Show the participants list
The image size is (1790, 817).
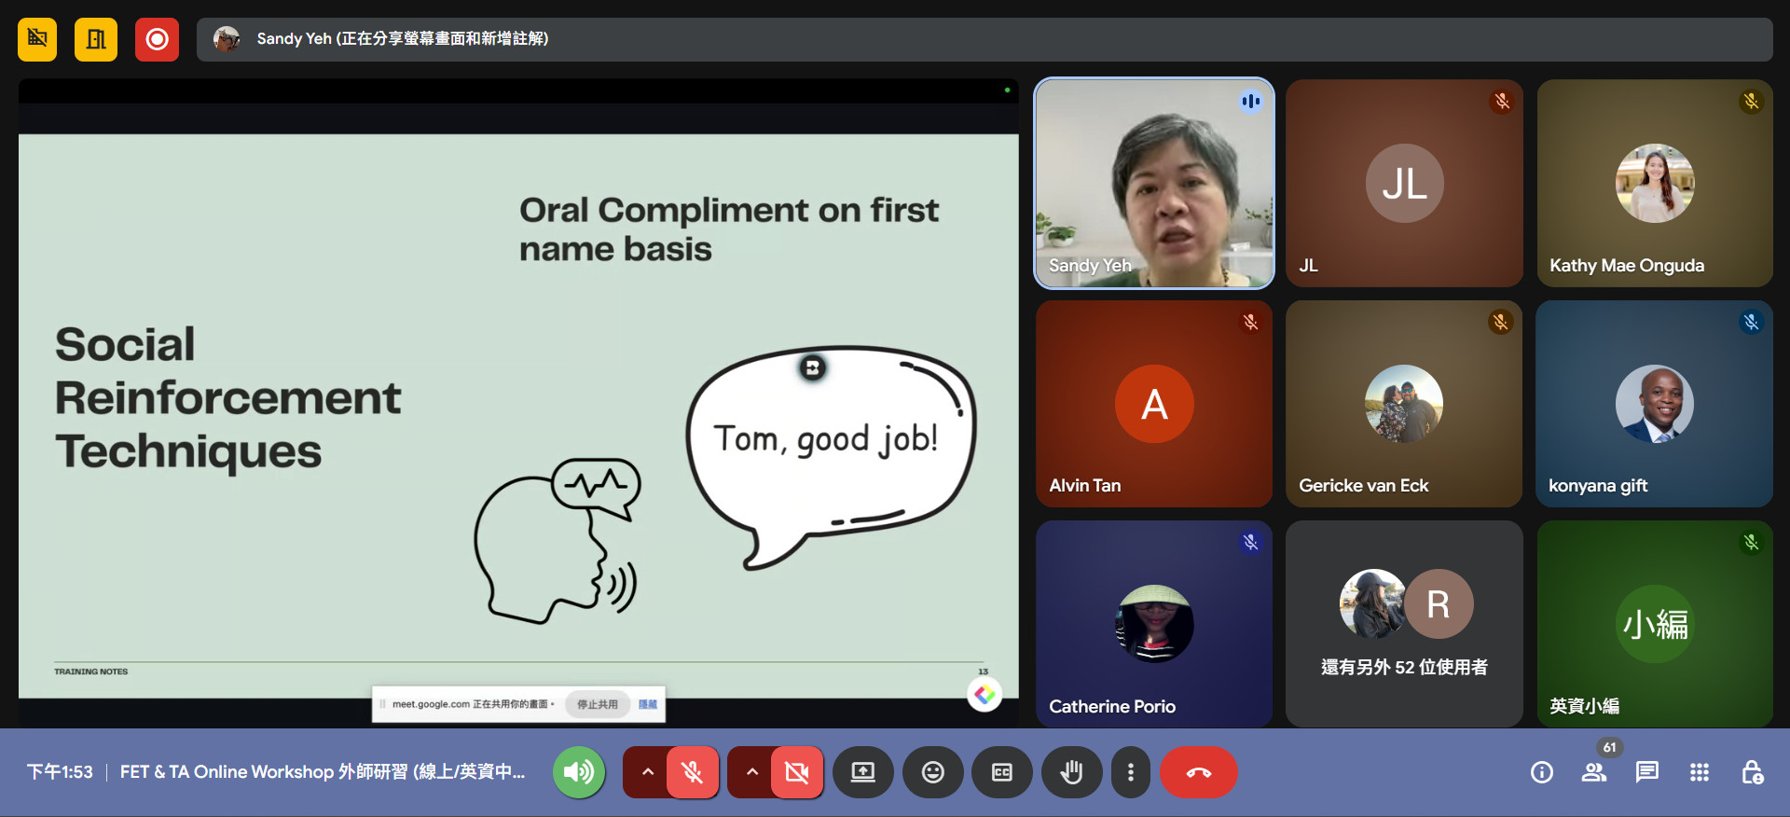(1593, 772)
